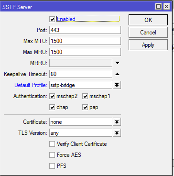Click the Keepalive Timeout field
The width and height of the screenshot is (174, 176).
pyautogui.click(x=81, y=74)
